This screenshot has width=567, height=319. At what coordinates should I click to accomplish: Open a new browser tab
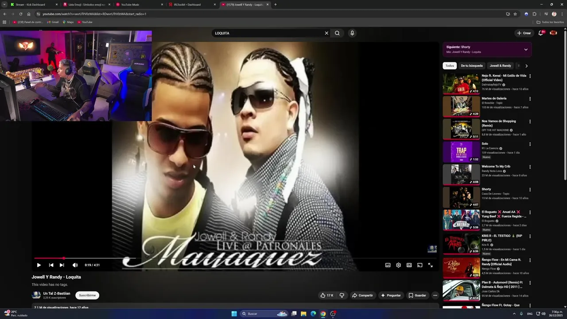[x=276, y=4]
